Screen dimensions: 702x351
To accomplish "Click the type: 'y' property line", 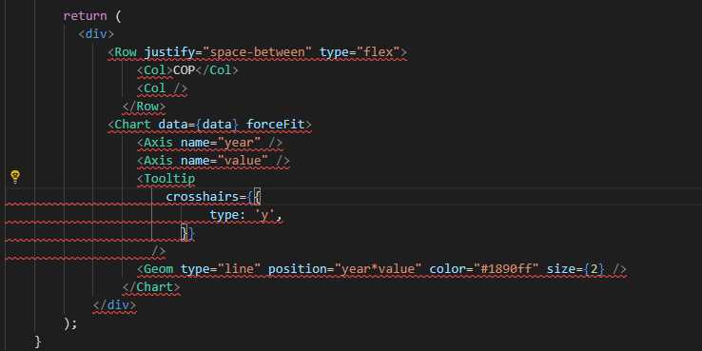I will (x=246, y=215).
